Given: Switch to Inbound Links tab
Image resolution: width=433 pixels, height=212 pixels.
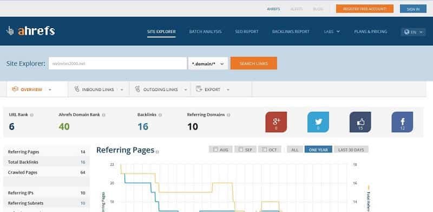Looking at the screenshot, I should click(x=99, y=89).
